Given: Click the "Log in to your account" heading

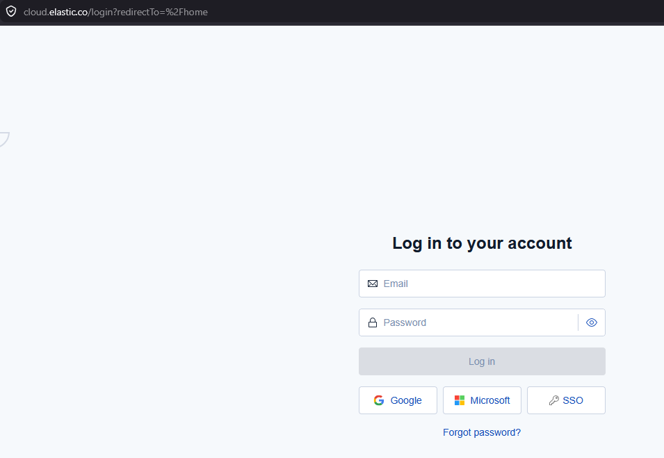Looking at the screenshot, I should pyautogui.click(x=482, y=243).
